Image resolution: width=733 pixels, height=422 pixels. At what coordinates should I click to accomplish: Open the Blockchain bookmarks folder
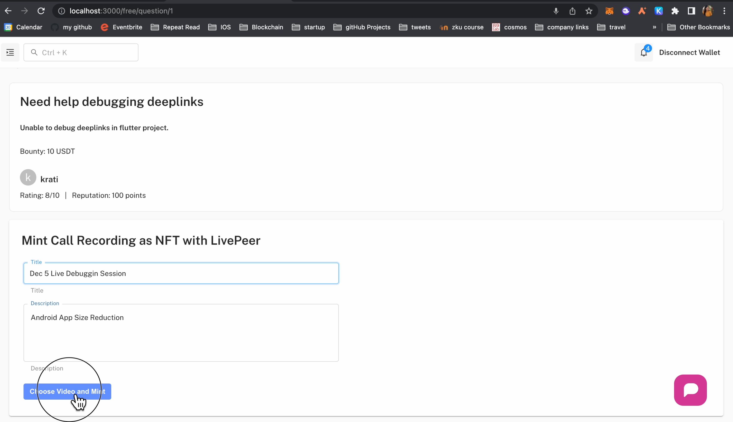267,27
